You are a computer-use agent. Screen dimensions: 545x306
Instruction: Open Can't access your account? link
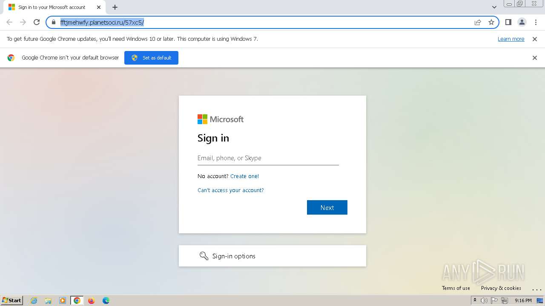point(231,190)
